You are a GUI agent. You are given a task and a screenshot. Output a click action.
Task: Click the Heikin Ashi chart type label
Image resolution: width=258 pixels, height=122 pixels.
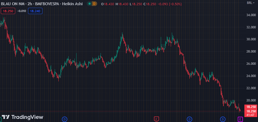coord(72,4)
